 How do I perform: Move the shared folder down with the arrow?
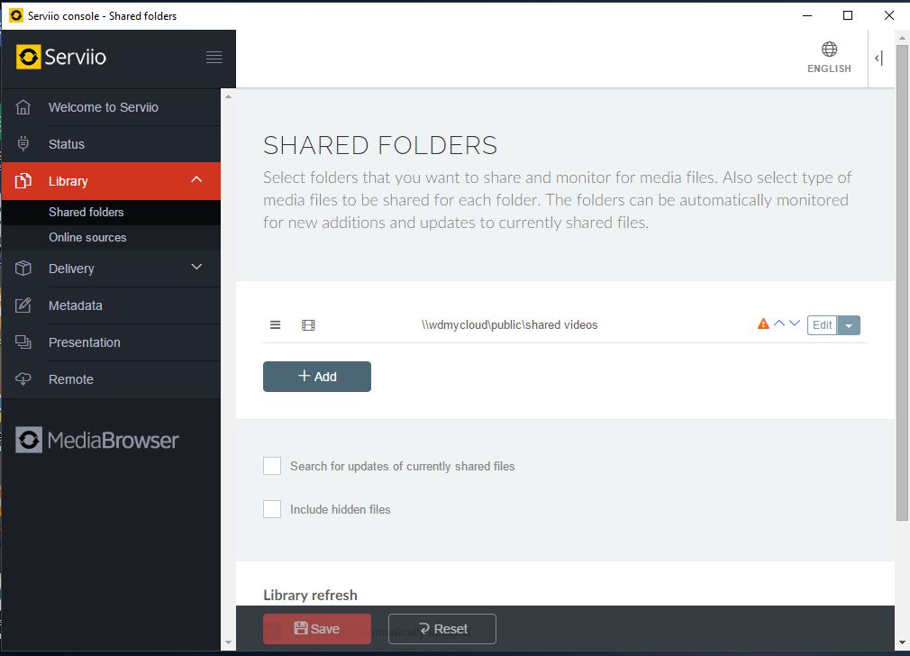tap(795, 323)
